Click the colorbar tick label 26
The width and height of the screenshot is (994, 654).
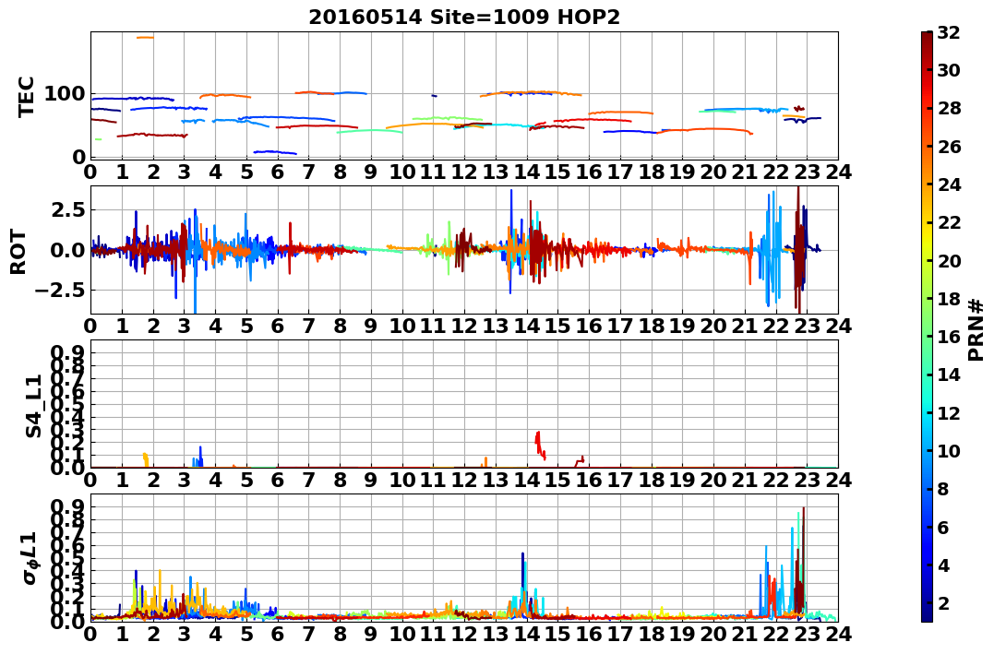[x=948, y=147]
